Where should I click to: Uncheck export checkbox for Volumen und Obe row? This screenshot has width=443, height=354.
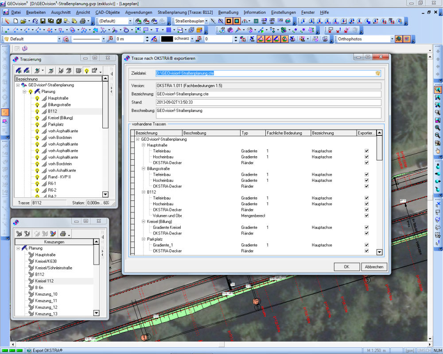click(366, 215)
